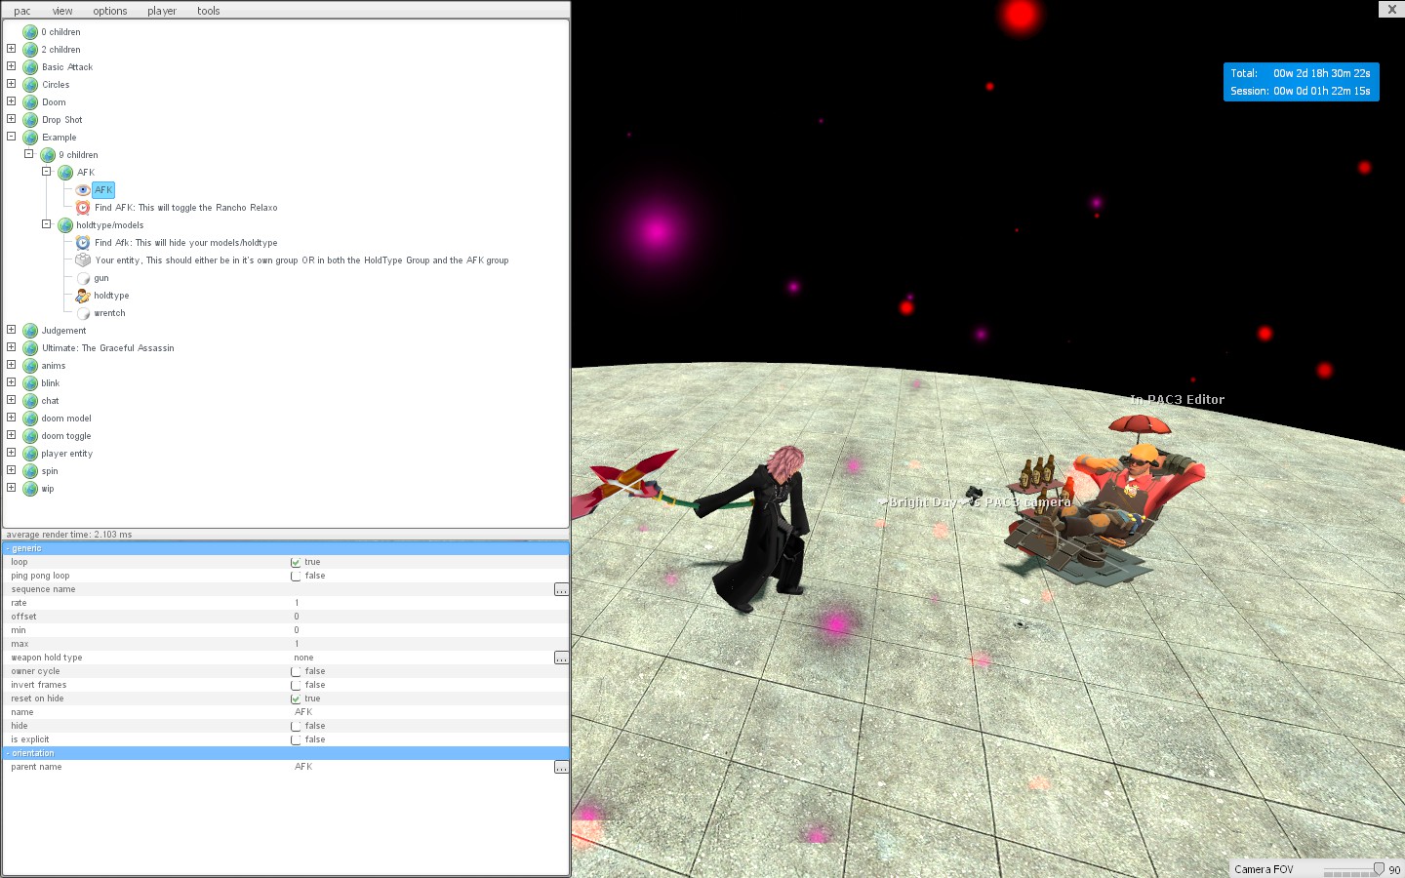Viewport: 1405px width, 878px height.
Task: Click the event clock icon for 'Find AFK: This will toggle'
Action: 83,208
